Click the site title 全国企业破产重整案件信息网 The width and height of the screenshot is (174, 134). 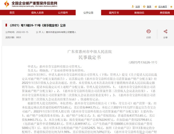(x=35, y=3)
